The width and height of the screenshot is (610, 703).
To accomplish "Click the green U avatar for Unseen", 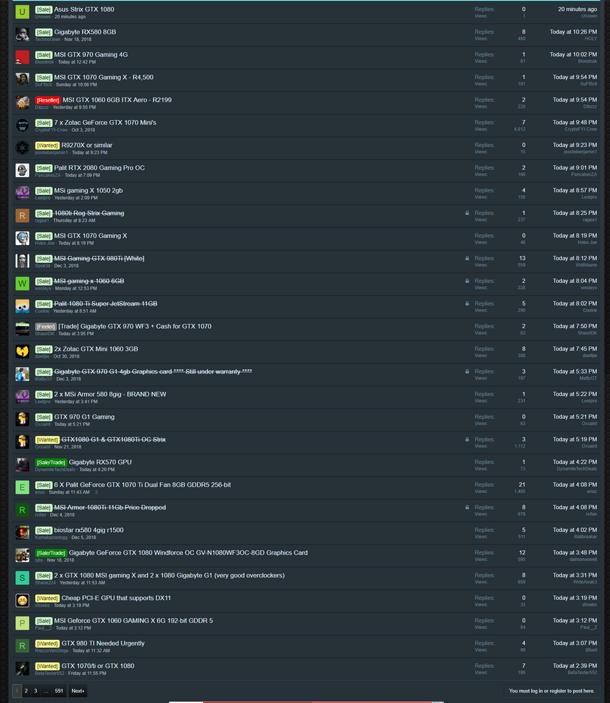I will coord(23,12).
